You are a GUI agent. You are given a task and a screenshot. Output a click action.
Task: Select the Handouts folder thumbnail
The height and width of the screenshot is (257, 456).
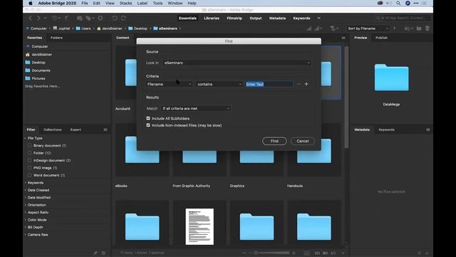coord(314,151)
